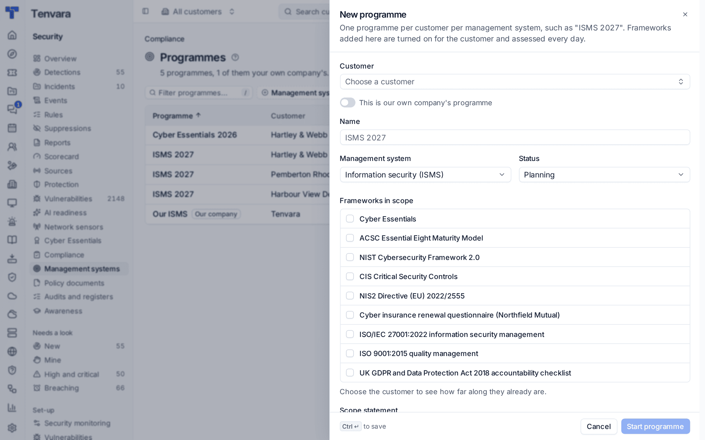Open the home icon in left rail

(12, 35)
